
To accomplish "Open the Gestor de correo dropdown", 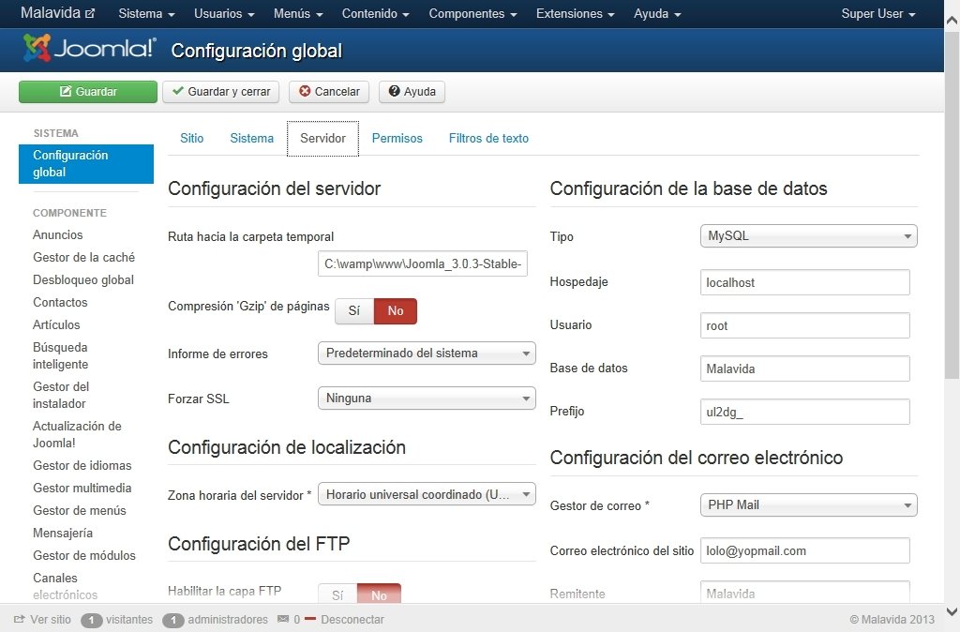I will coord(808,505).
